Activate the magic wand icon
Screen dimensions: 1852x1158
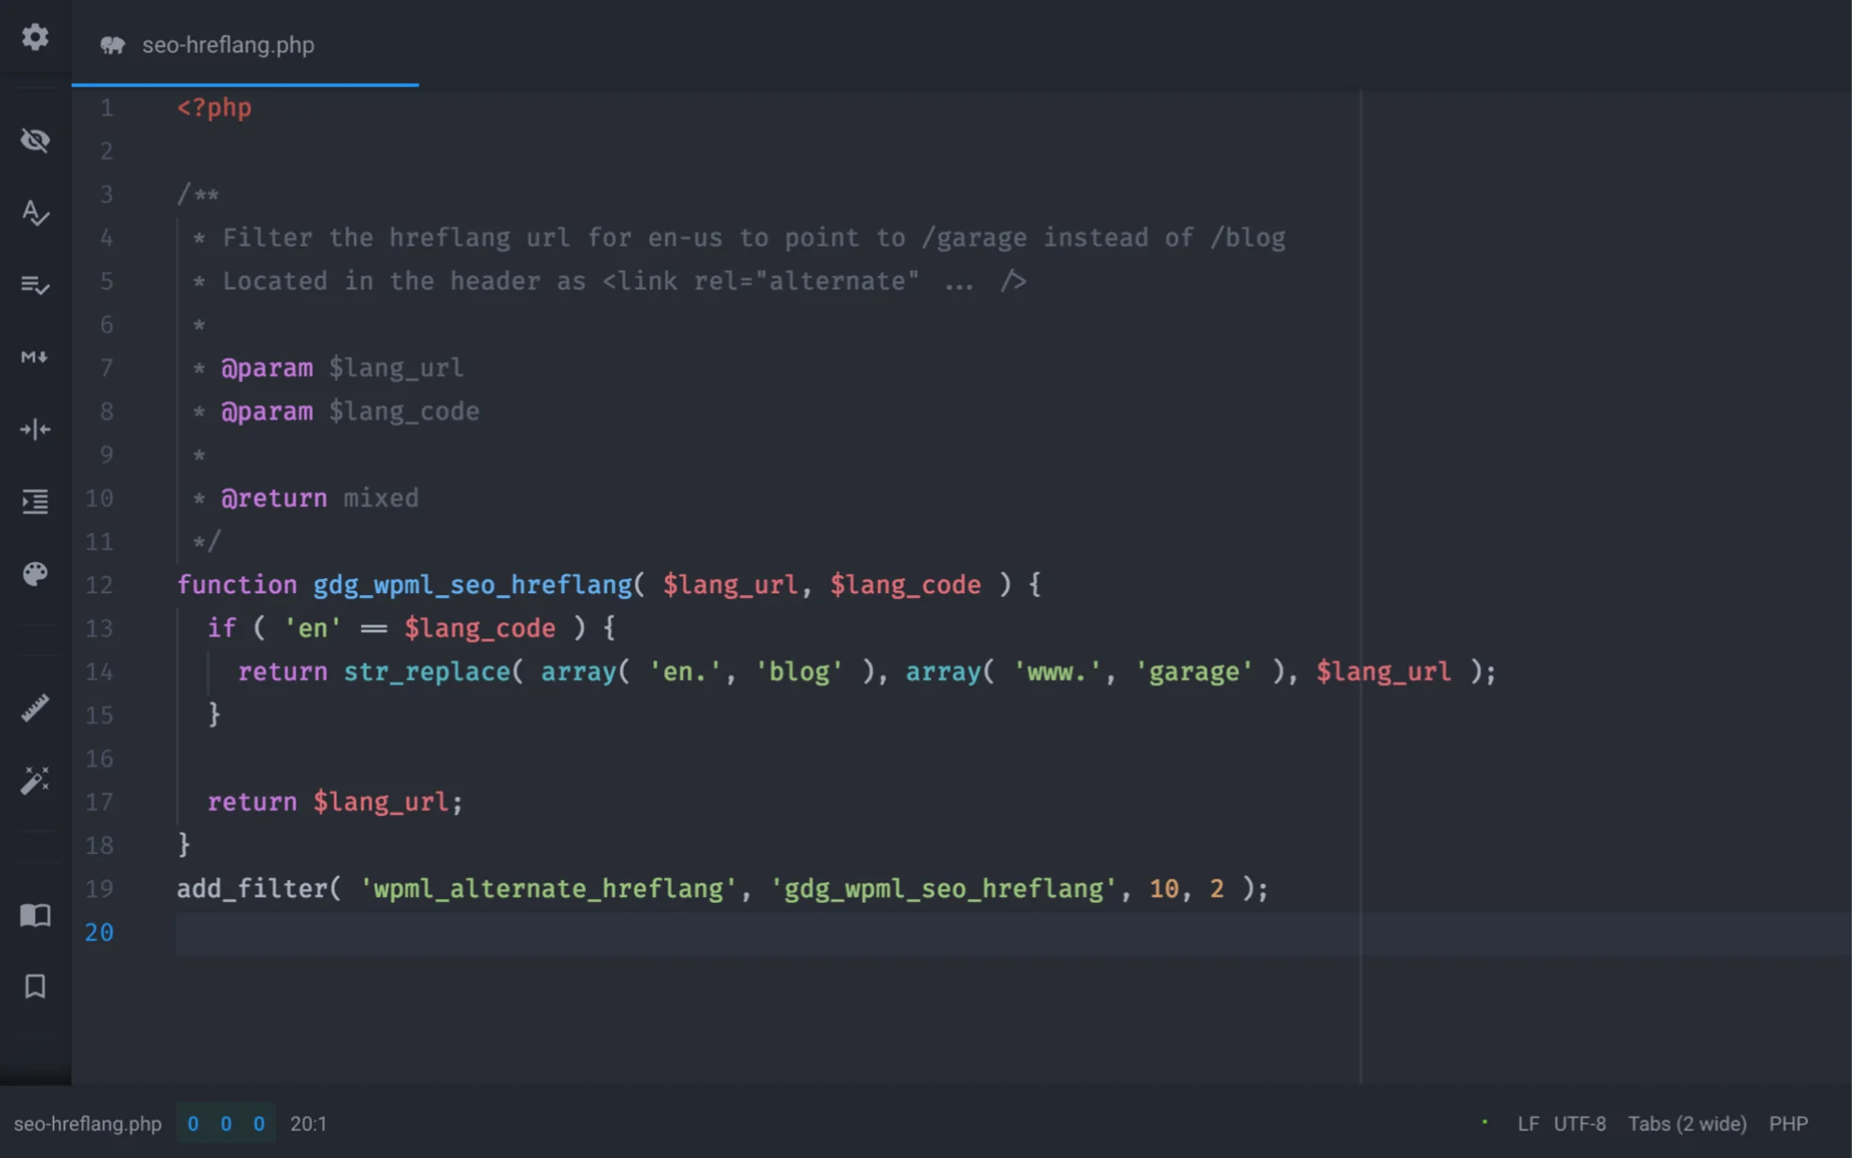click(x=34, y=779)
